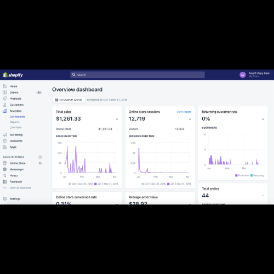Click the $1,261.33 total sales value
The width and height of the screenshot is (274, 274).
tap(68, 119)
